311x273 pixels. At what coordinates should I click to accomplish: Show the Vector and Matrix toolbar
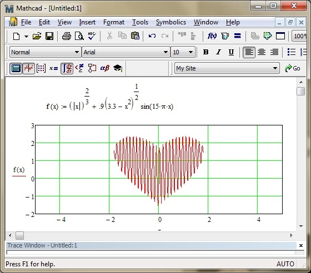[x=41, y=68]
